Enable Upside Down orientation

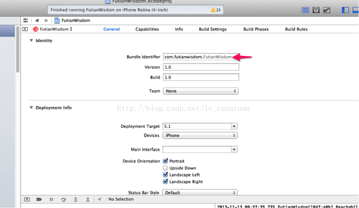click(165, 168)
